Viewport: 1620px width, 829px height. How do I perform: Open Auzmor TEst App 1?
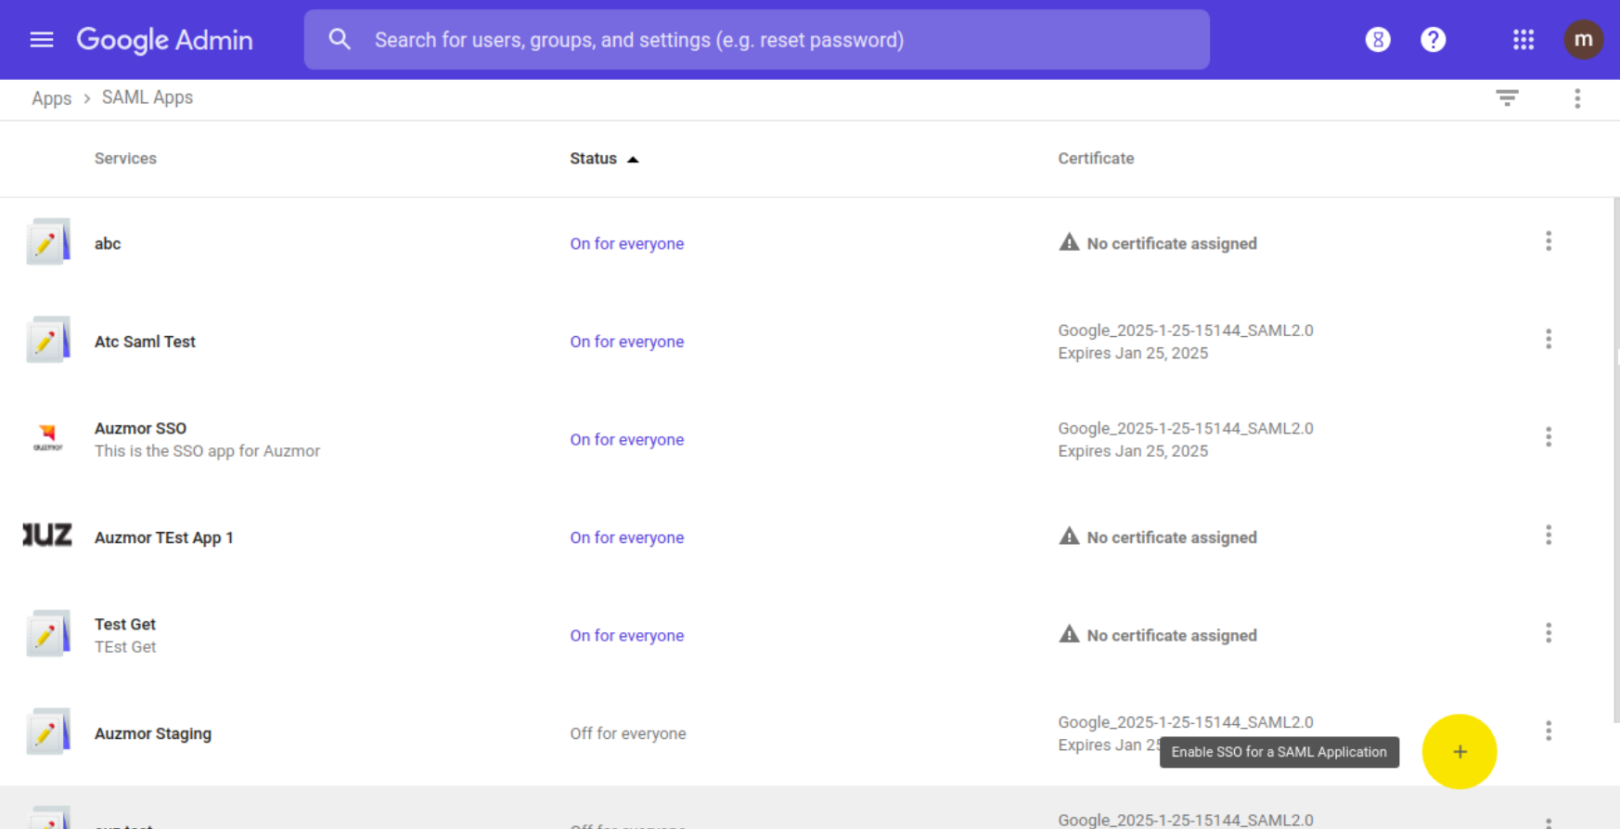coord(163,538)
